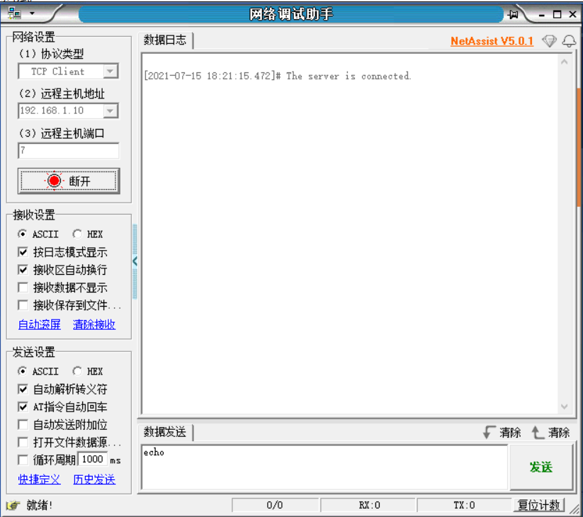Click the down-arrow clear icon above the send area
583x517 pixels.
pos(489,432)
